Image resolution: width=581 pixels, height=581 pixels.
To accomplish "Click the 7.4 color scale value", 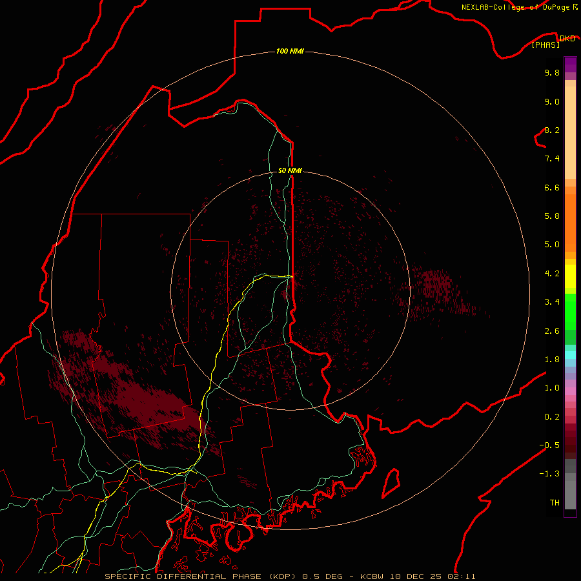I will click(x=552, y=159).
